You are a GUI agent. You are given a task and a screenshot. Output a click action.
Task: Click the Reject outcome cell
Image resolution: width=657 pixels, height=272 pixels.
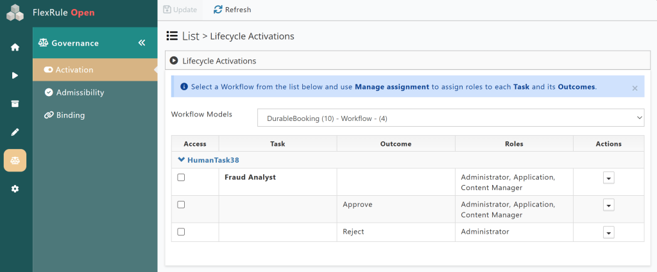click(x=396, y=232)
